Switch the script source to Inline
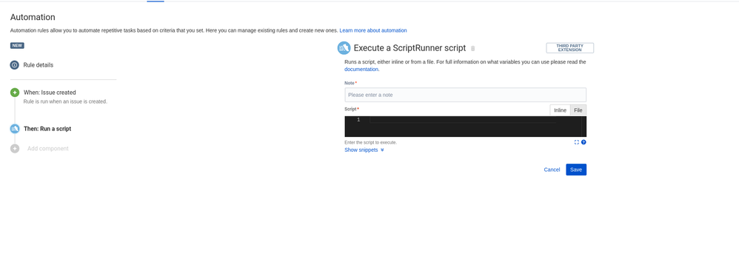 [560, 110]
